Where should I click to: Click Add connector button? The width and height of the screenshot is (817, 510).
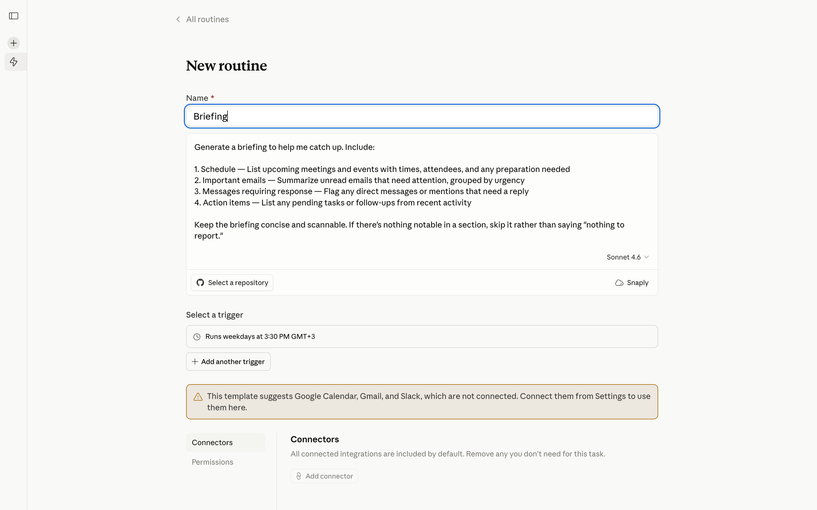point(324,476)
